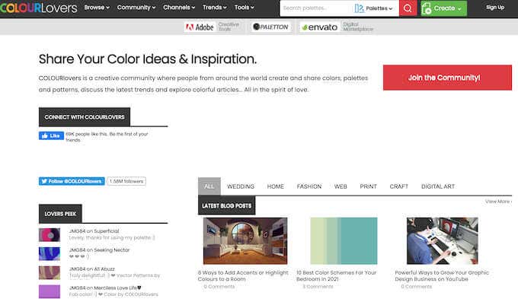Click the Search palettes input field

(315, 8)
